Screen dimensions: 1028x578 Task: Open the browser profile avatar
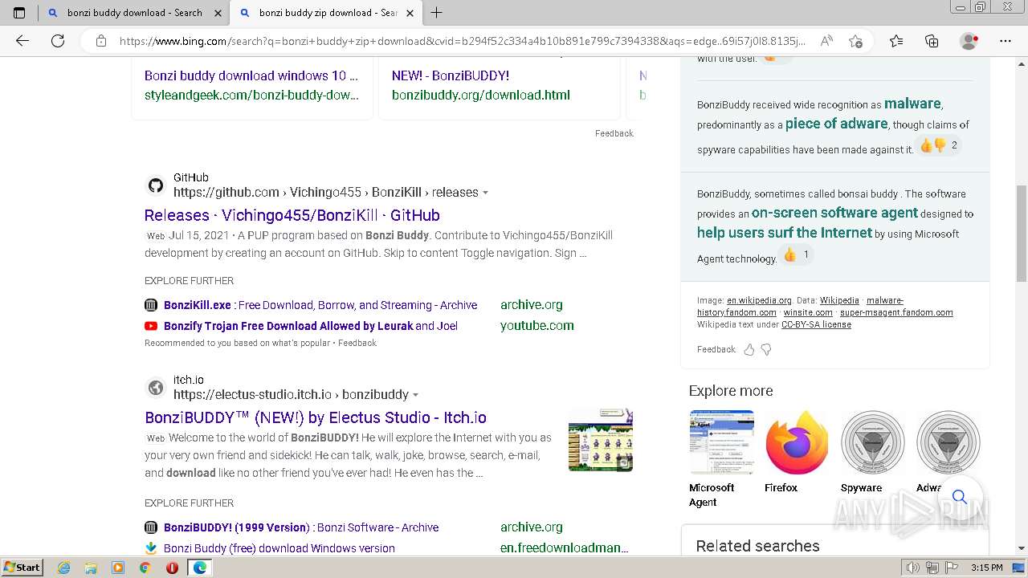(x=969, y=41)
